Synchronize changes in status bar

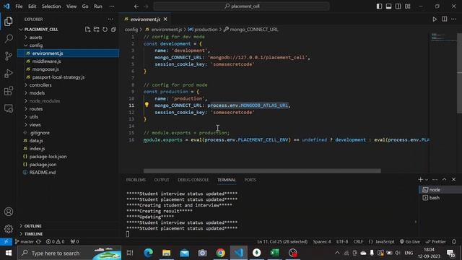[38, 241]
